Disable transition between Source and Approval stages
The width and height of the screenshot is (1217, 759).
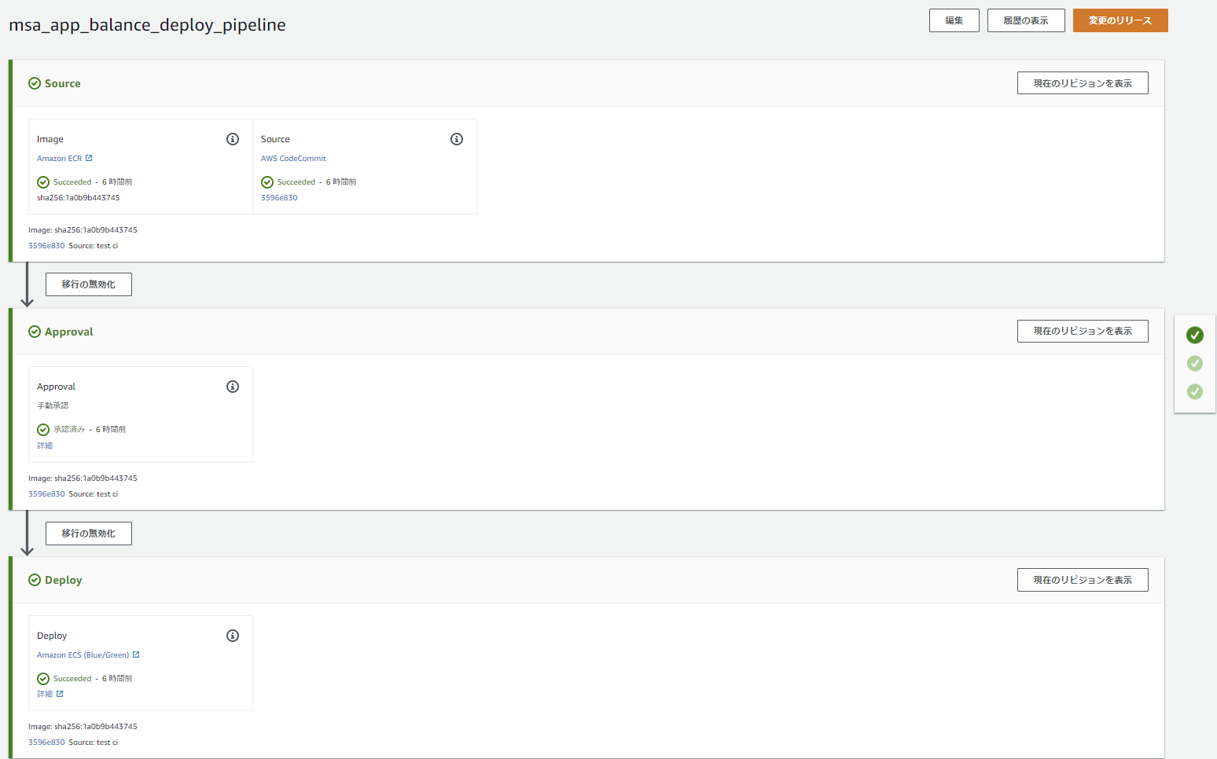pos(89,284)
